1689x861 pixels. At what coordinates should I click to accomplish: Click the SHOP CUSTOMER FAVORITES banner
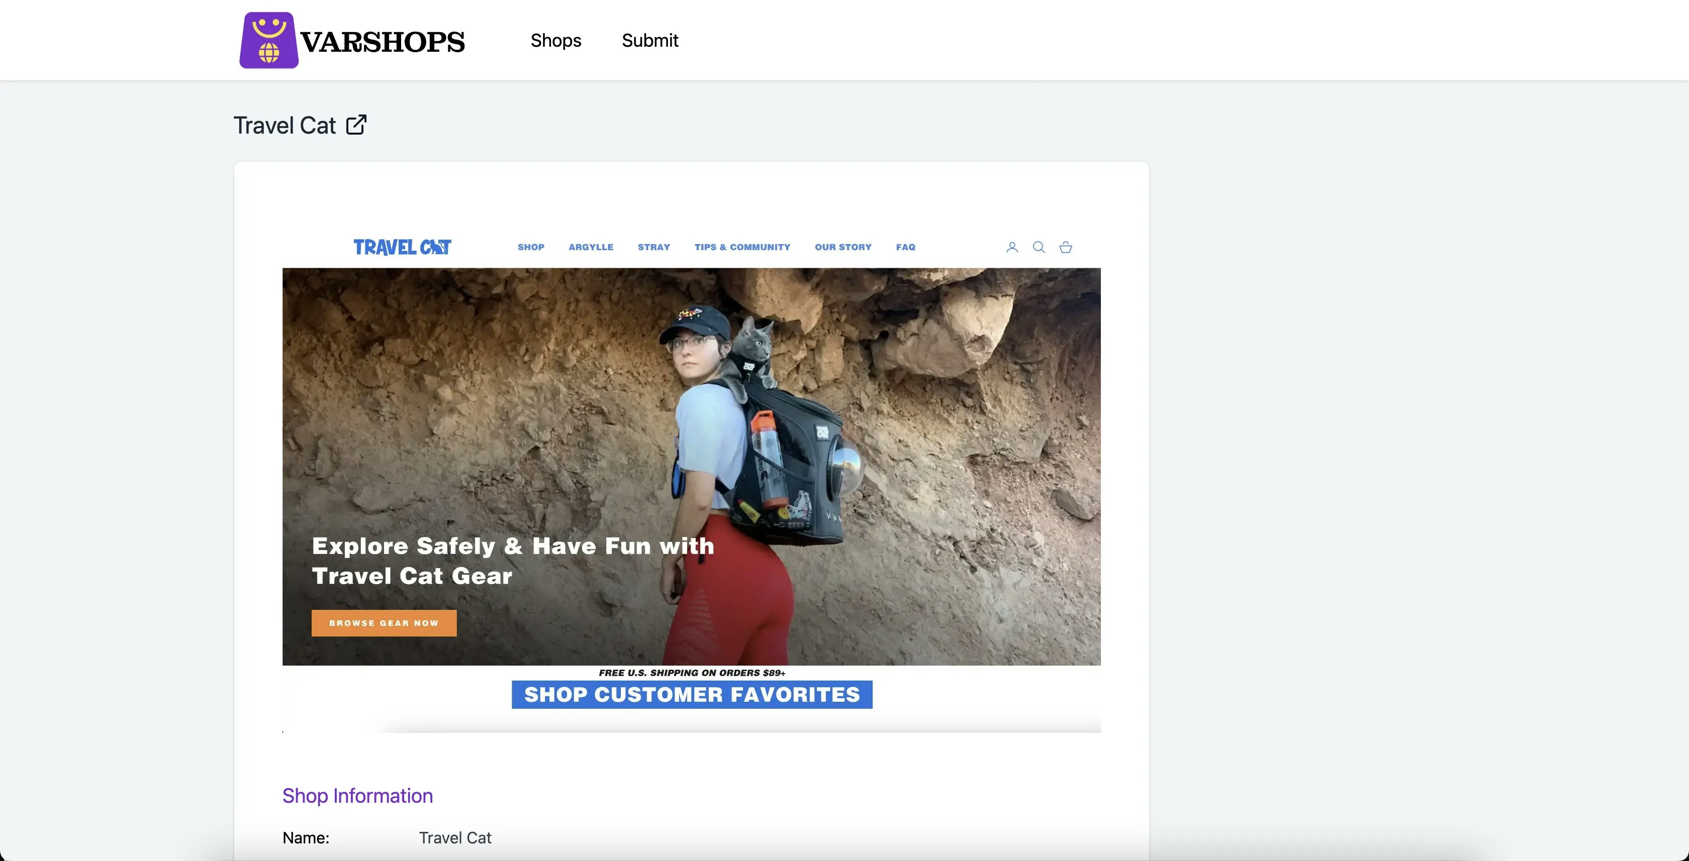[x=692, y=695]
